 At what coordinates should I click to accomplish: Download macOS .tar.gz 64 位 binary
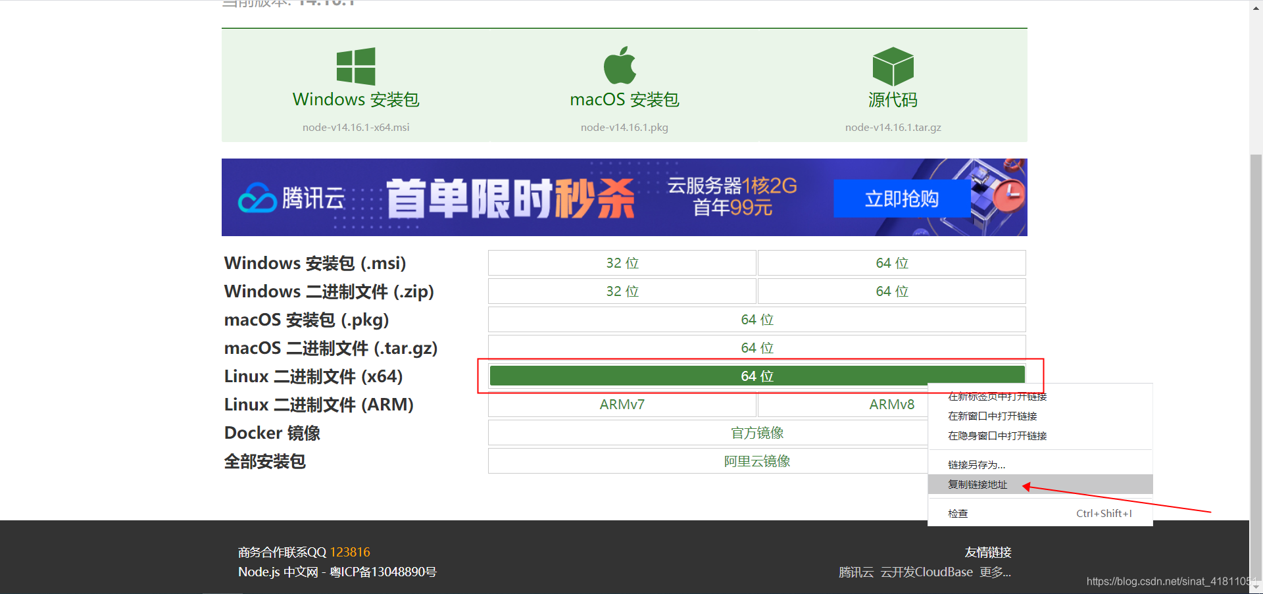(757, 348)
